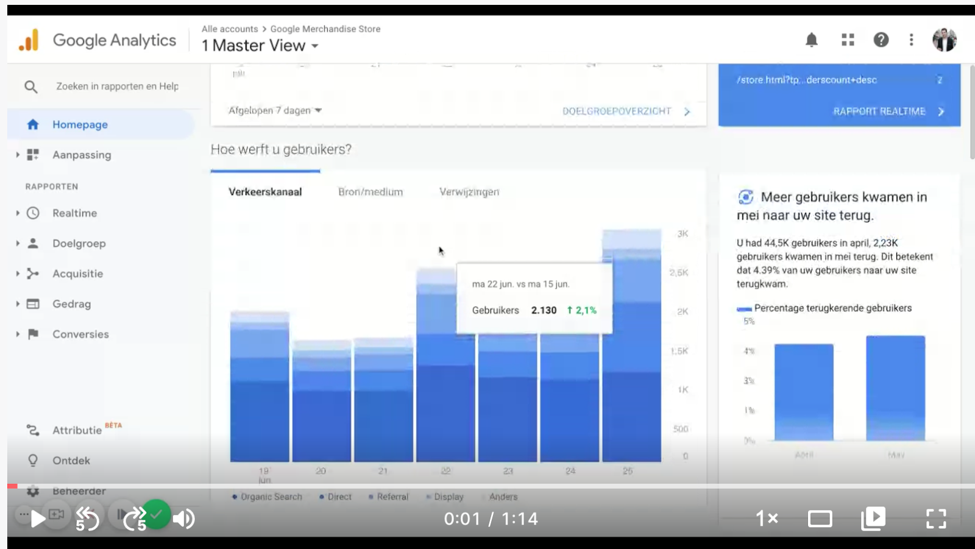Seek on the video progress bar
This screenshot has height=549, width=975.
tap(491, 486)
